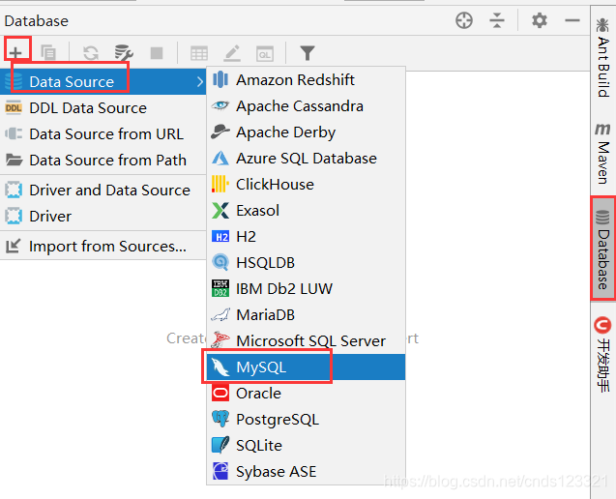The image size is (616, 499).
Task: Select Apache Cassandra data source
Action: point(306,106)
